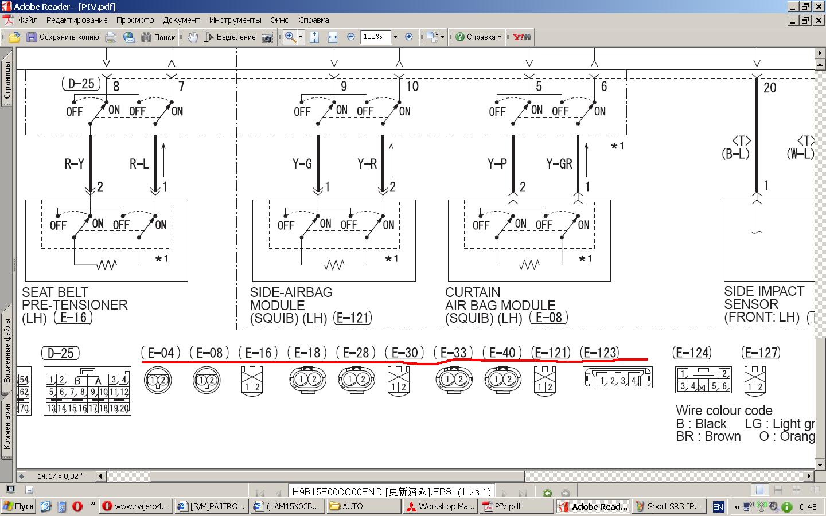Viewport: 826px width, 516px height.
Task: Click the Fit Page height icon
Action: 314,37
